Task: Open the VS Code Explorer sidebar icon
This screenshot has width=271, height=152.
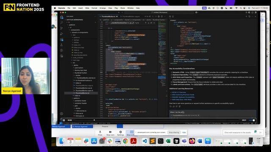Action: pos(62,17)
